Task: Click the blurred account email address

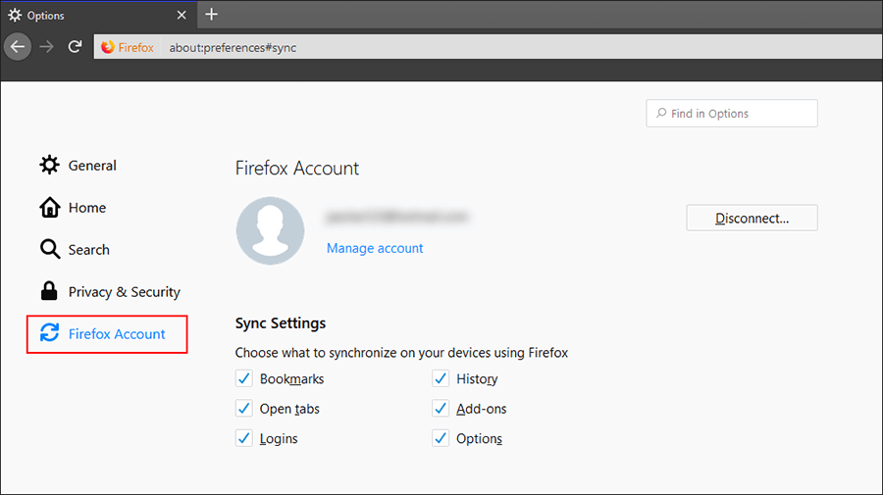Action: [397, 217]
